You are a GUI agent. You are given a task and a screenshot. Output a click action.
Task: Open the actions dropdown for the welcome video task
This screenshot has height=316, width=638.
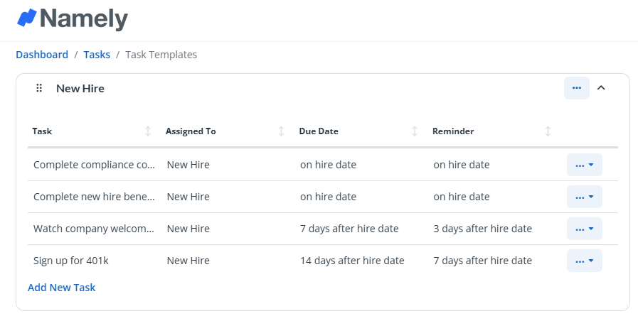(584, 229)
